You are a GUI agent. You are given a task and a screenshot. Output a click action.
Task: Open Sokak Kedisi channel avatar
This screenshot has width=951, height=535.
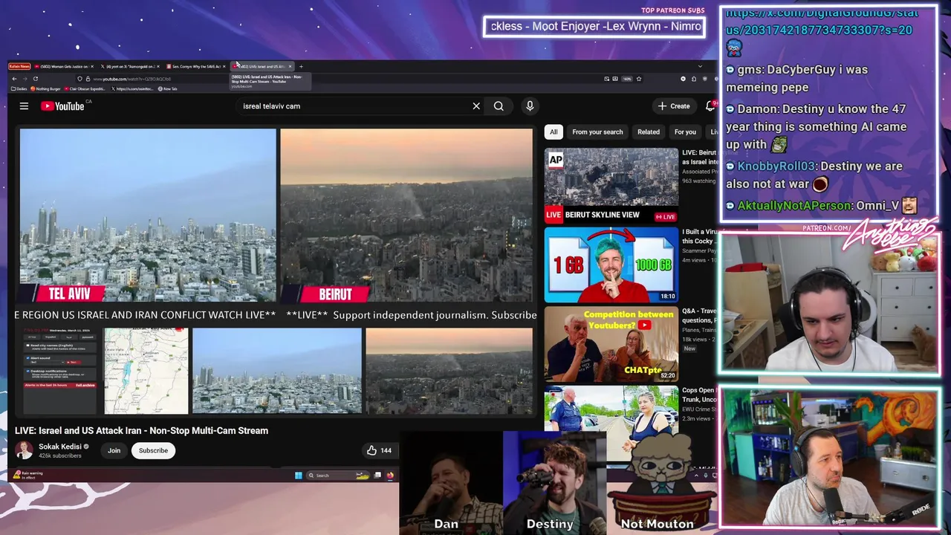[25, 450]
